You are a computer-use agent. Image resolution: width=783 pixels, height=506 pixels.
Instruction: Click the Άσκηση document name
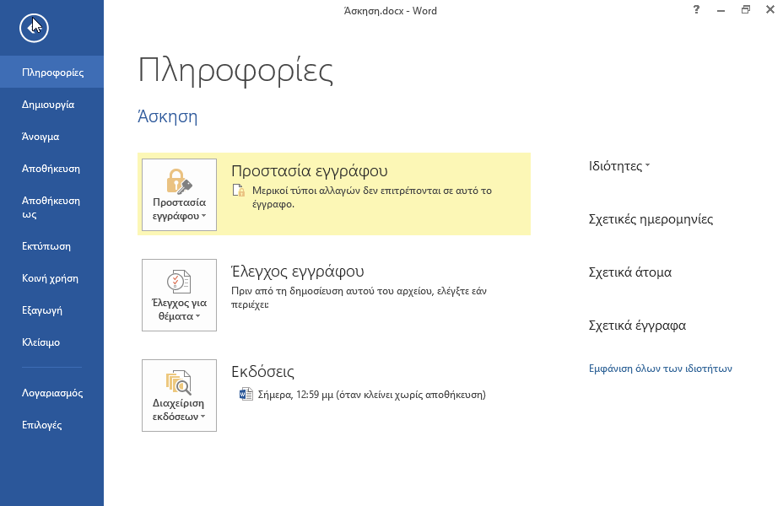pyautogui.click(x=167, y=116)
